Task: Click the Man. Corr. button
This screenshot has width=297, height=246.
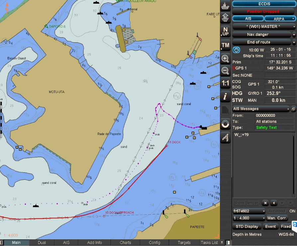Action: [x=277, y=218]
